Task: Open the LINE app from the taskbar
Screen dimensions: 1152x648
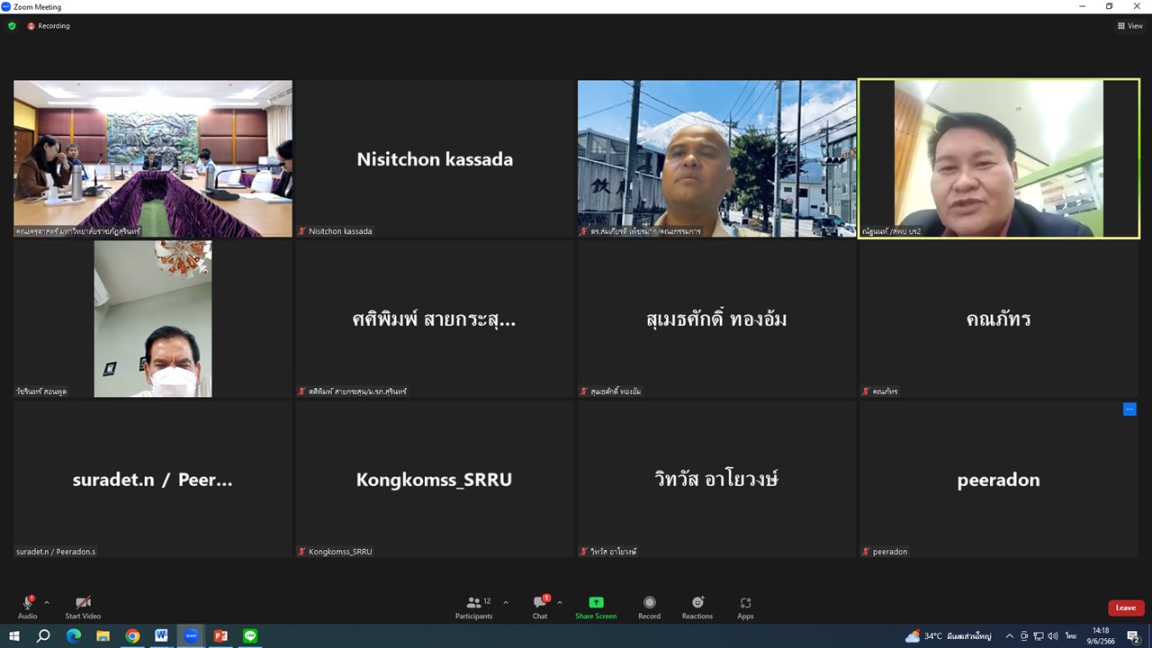Action: click(250, 636)
